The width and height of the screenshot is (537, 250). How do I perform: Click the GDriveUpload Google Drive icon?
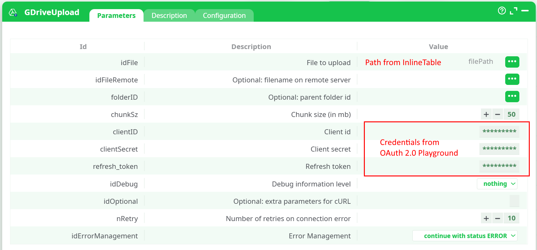coord(13,13)
